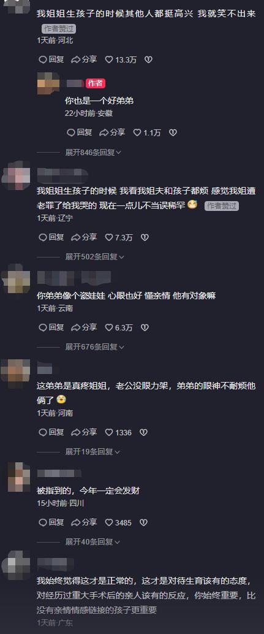Image resolution: width=264 pixels, height=634 pixels.
Task: Show 19 replies under Henan comment
Action: pos(93,452)
